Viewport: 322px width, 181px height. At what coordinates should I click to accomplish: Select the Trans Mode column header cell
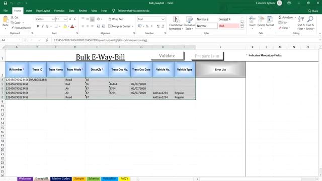click(75, 69)
